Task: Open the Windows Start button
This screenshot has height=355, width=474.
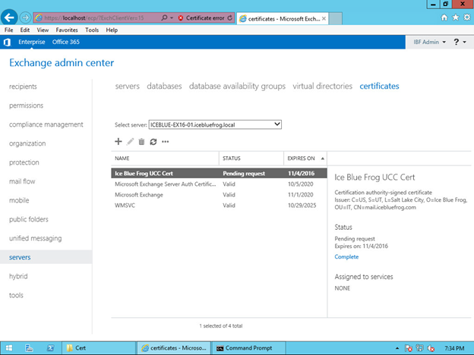Action: (9, 348)
